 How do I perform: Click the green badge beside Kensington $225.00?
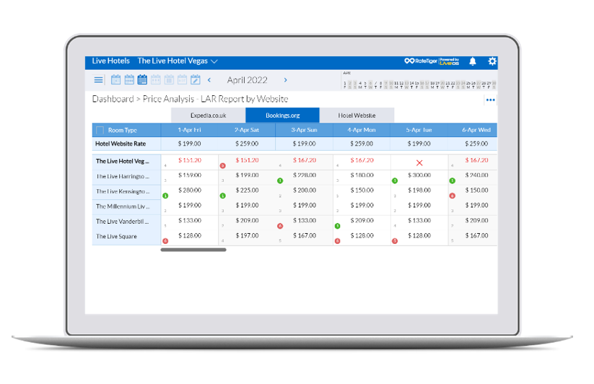(x=223, y=196)
